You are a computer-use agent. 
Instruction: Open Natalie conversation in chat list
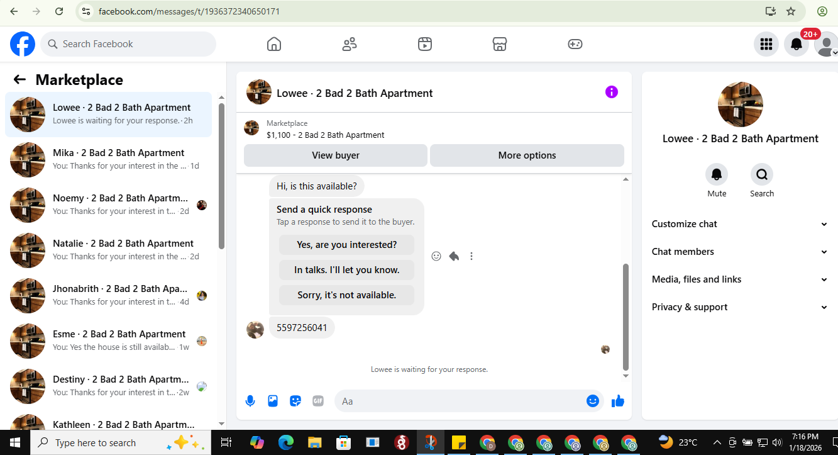(108, 250)
